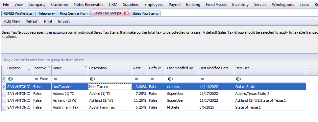Click row selector for Adama (1) TX
Viewport: 318px width, 122px height.
coord(4,94)
